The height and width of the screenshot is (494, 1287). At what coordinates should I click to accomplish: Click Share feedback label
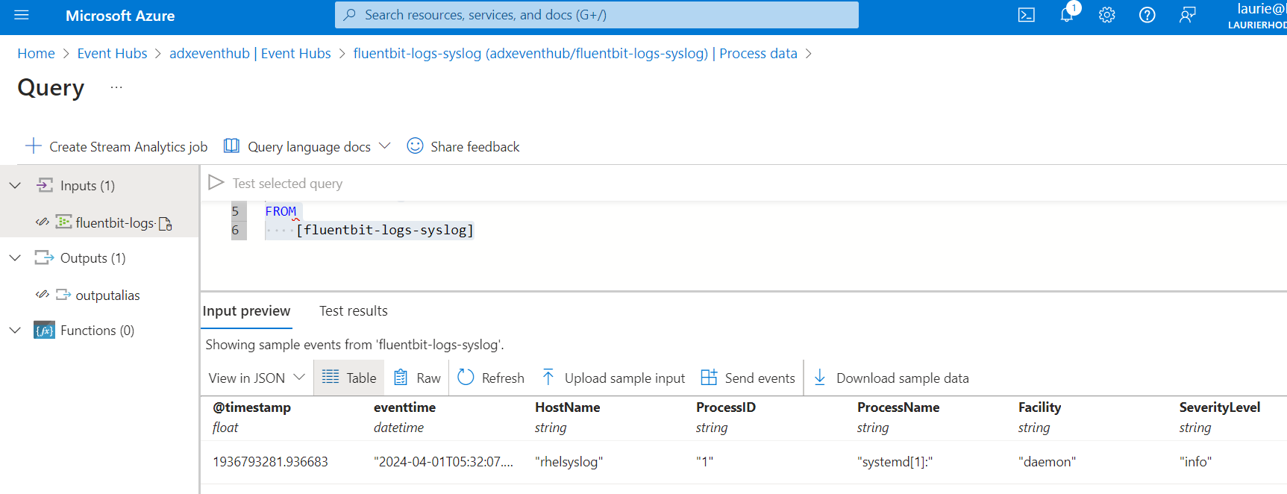475,147
